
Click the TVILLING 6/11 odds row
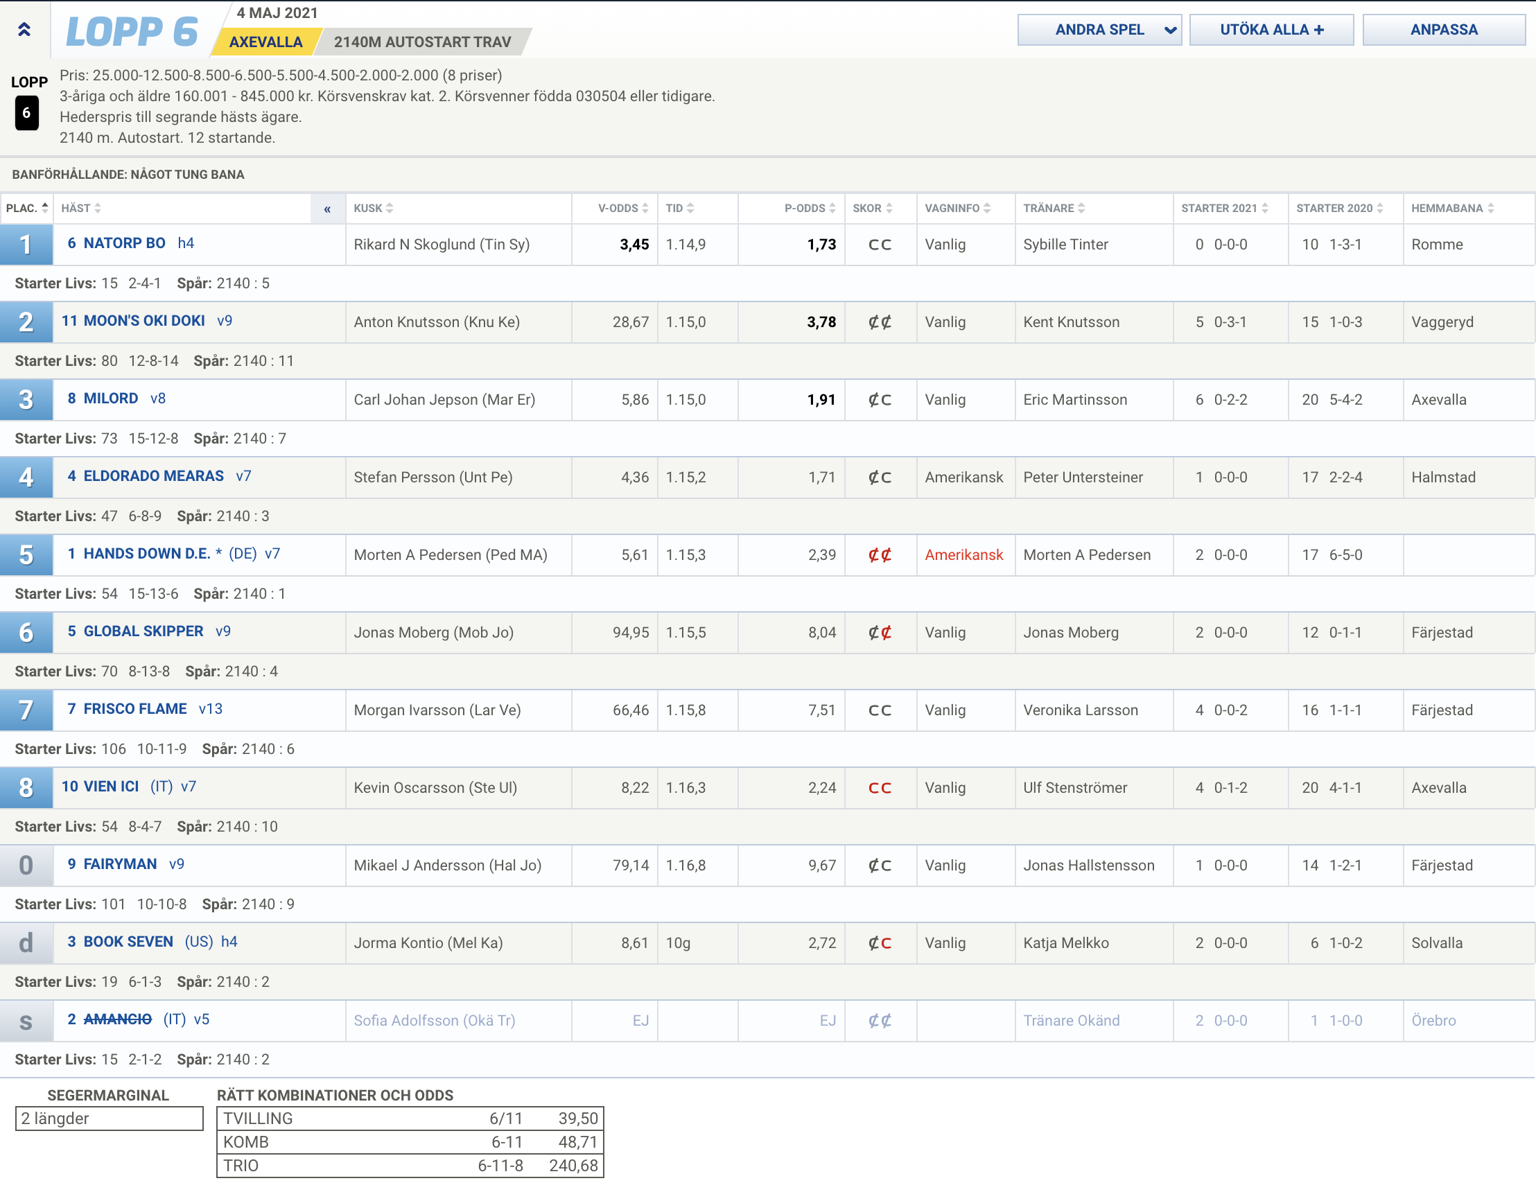[410, 1118]
